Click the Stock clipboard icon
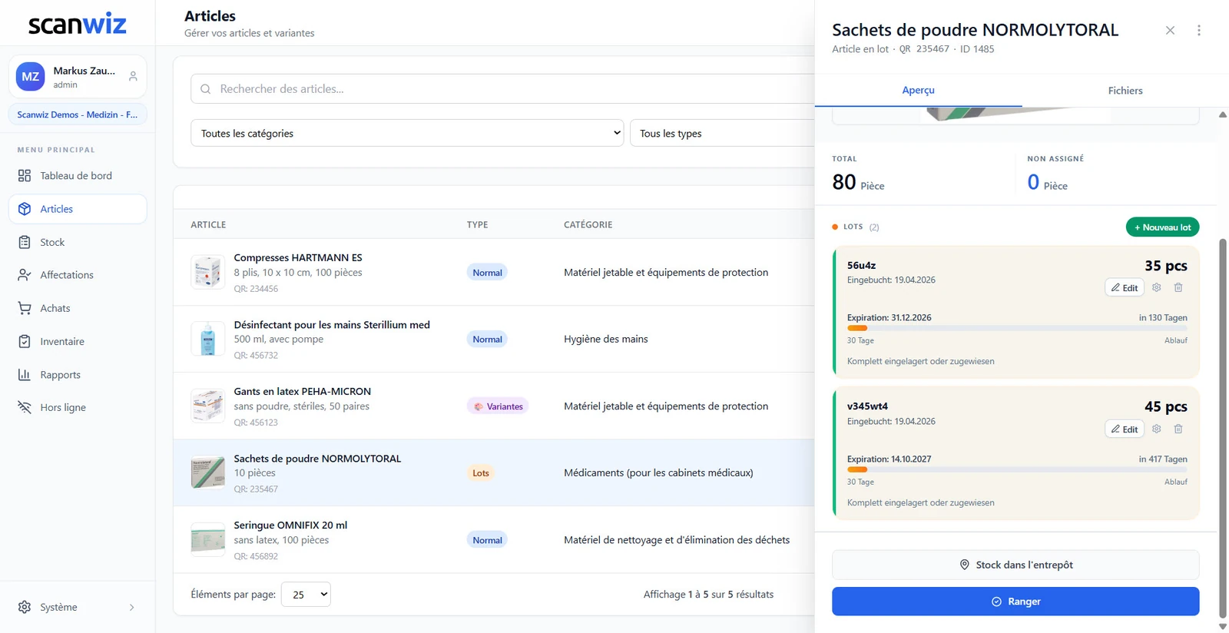This screenshot has height=633, width=1229. pos(25,242)
